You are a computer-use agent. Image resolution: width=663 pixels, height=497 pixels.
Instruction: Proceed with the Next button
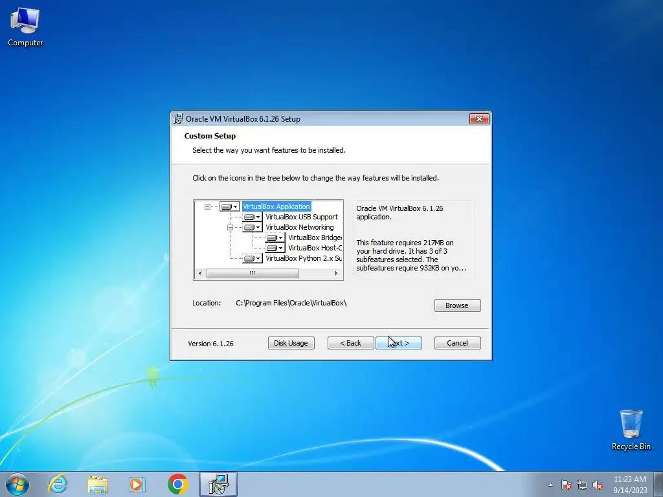coord(399,343)
